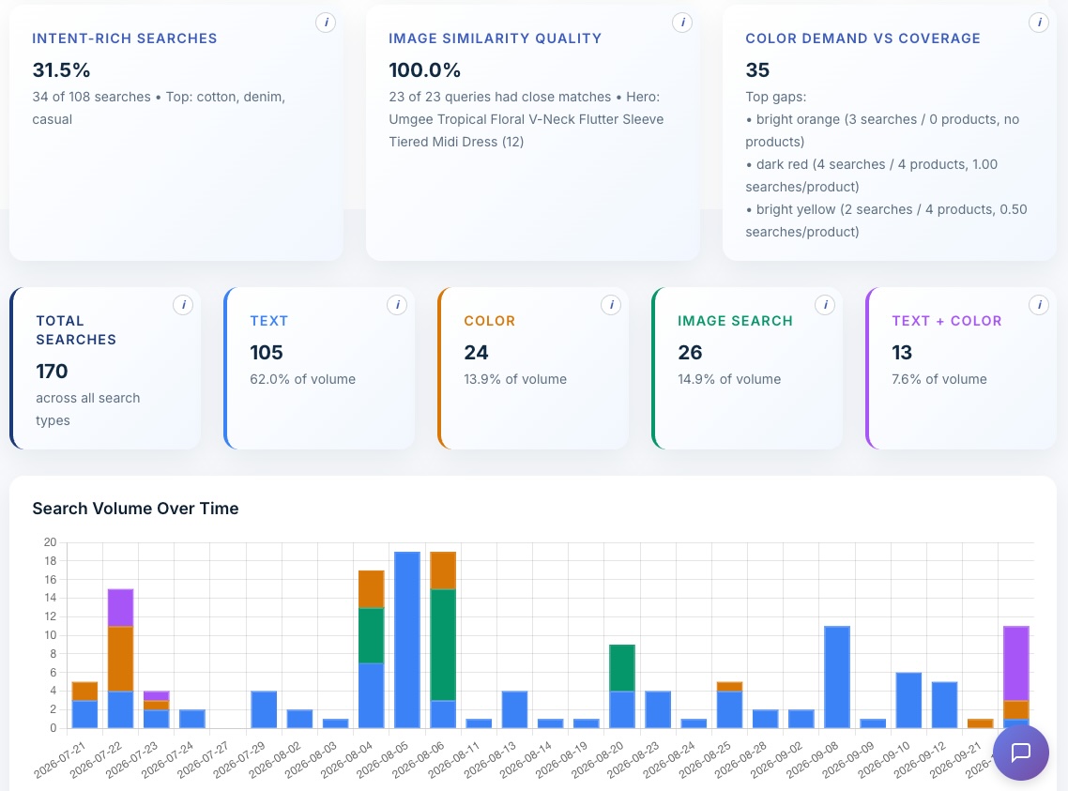Click the blue bar for 2026-09-12
The width and height of the screenshot is (1068, 791).
pyautogui.click(x=944, y=705)
